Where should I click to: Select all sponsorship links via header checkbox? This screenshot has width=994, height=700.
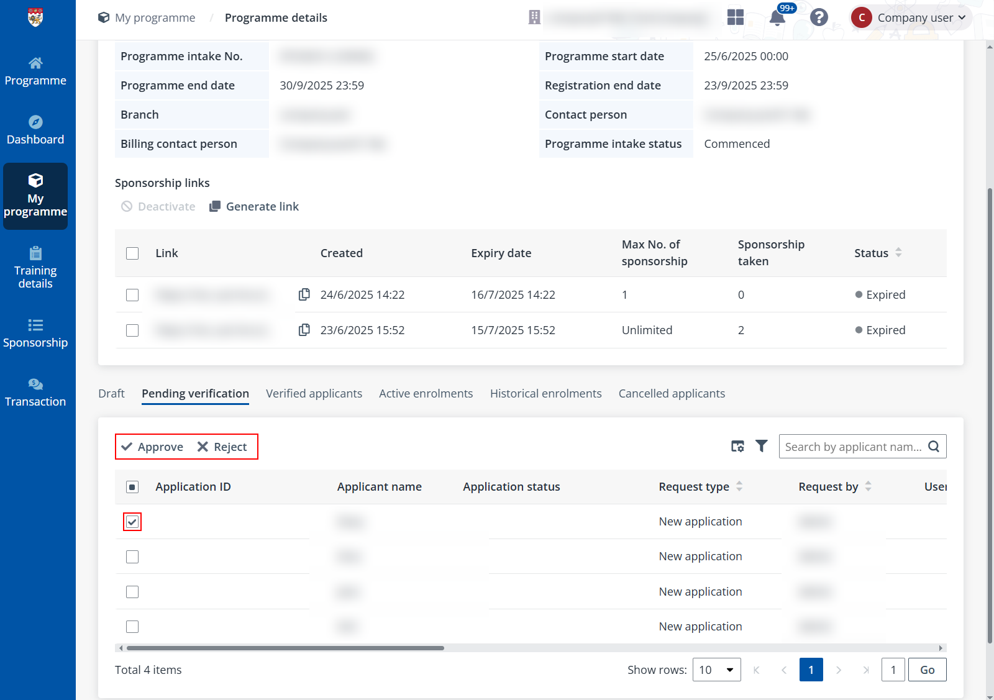(x=132, y=253)
